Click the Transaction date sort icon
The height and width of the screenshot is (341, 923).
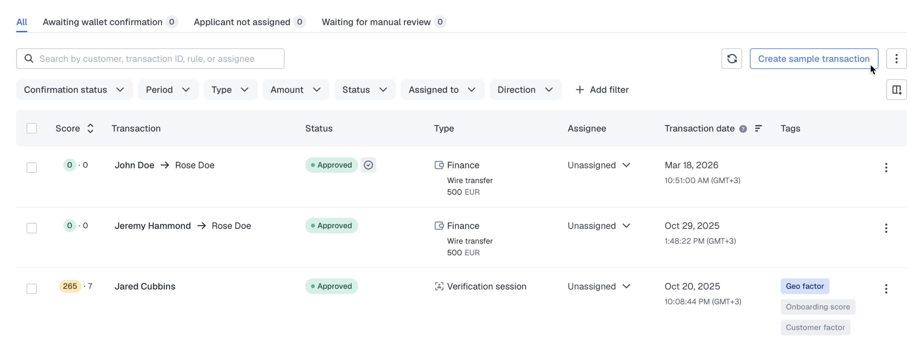(758, 128)
